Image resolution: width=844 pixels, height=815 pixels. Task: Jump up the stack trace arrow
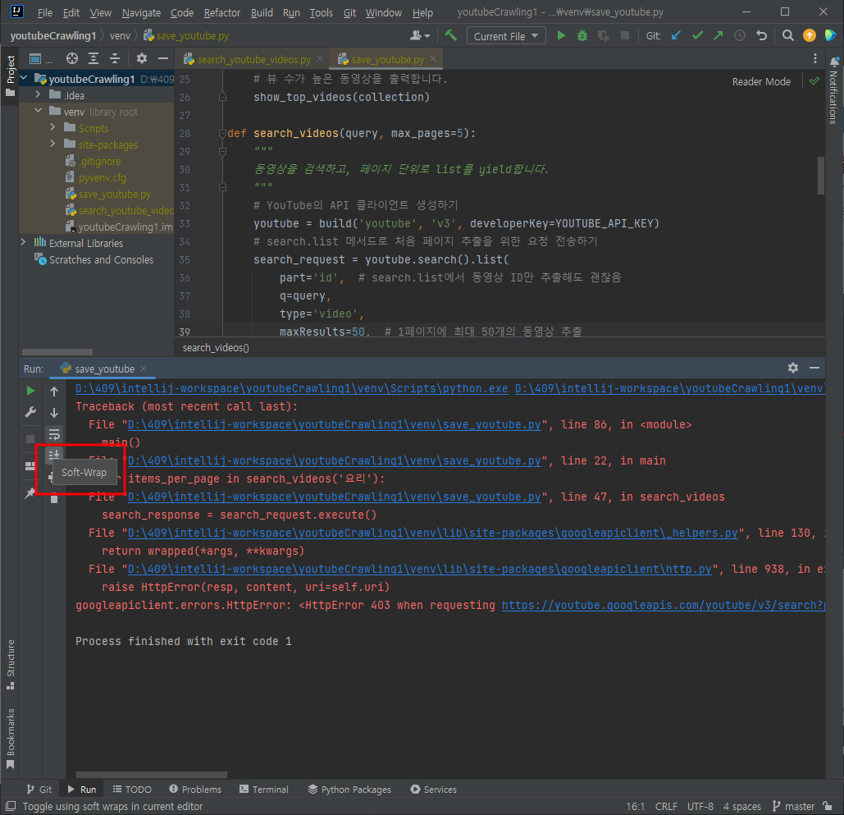tap(54, 391)
